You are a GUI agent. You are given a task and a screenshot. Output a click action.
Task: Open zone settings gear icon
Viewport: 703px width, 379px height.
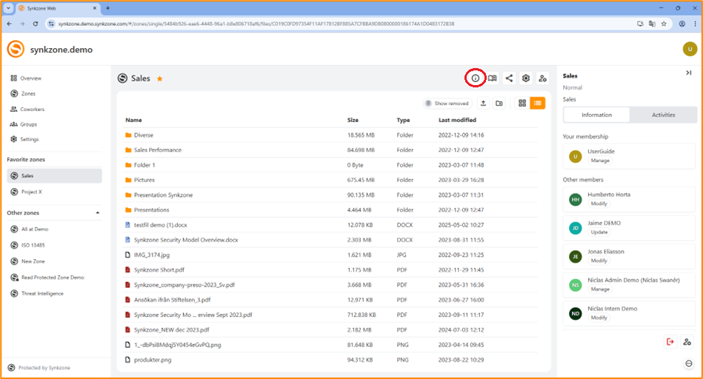coord(526,78)
